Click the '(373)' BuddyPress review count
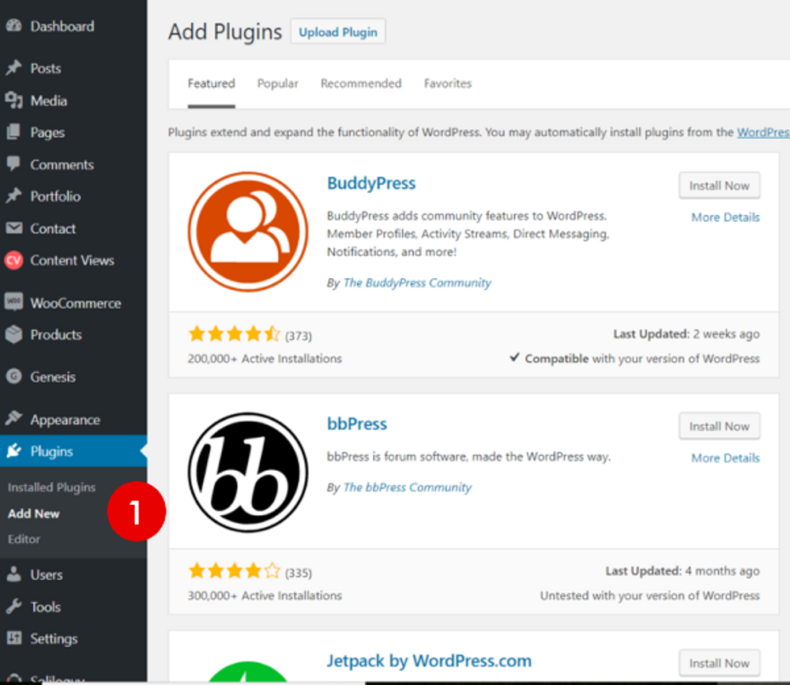 [x=299, y=336]
